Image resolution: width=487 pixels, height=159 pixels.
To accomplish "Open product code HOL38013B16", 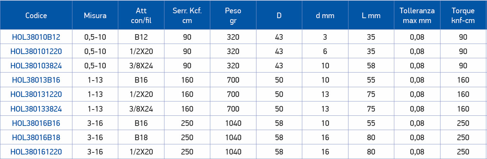I will (36, 80).
